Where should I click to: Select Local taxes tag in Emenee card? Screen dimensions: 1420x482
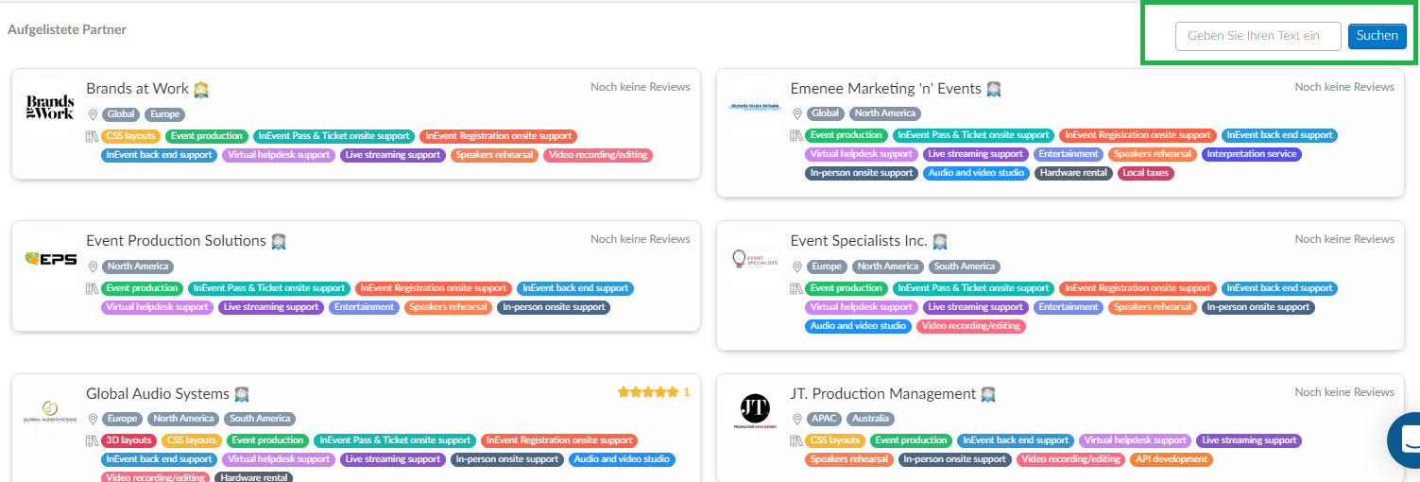click(1145, 173)
